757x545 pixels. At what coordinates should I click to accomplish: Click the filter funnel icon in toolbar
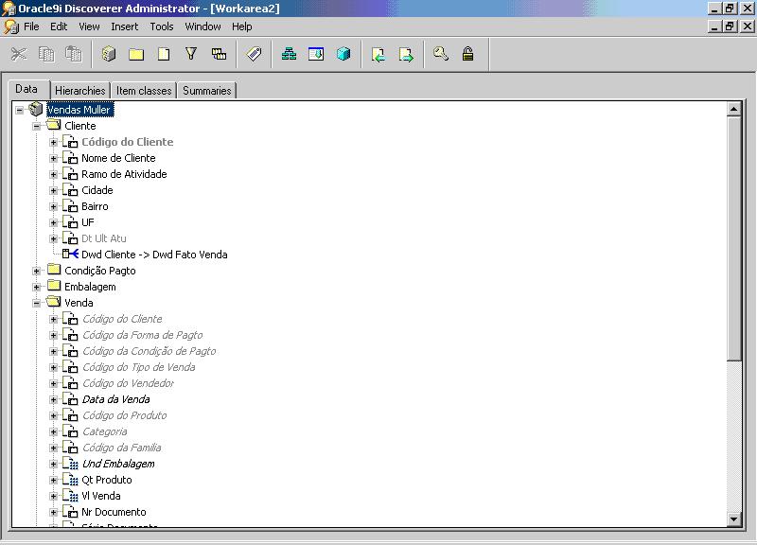click(x=191, y=55)
